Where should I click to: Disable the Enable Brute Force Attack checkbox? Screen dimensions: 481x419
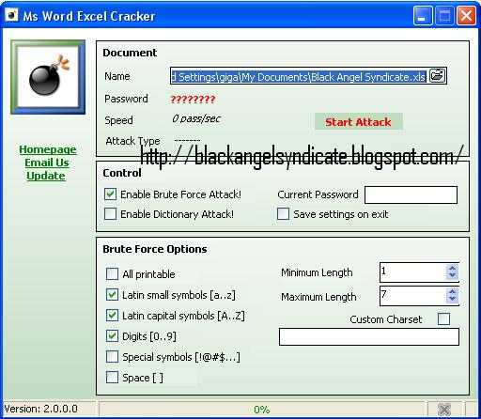[x=110, y=194]
